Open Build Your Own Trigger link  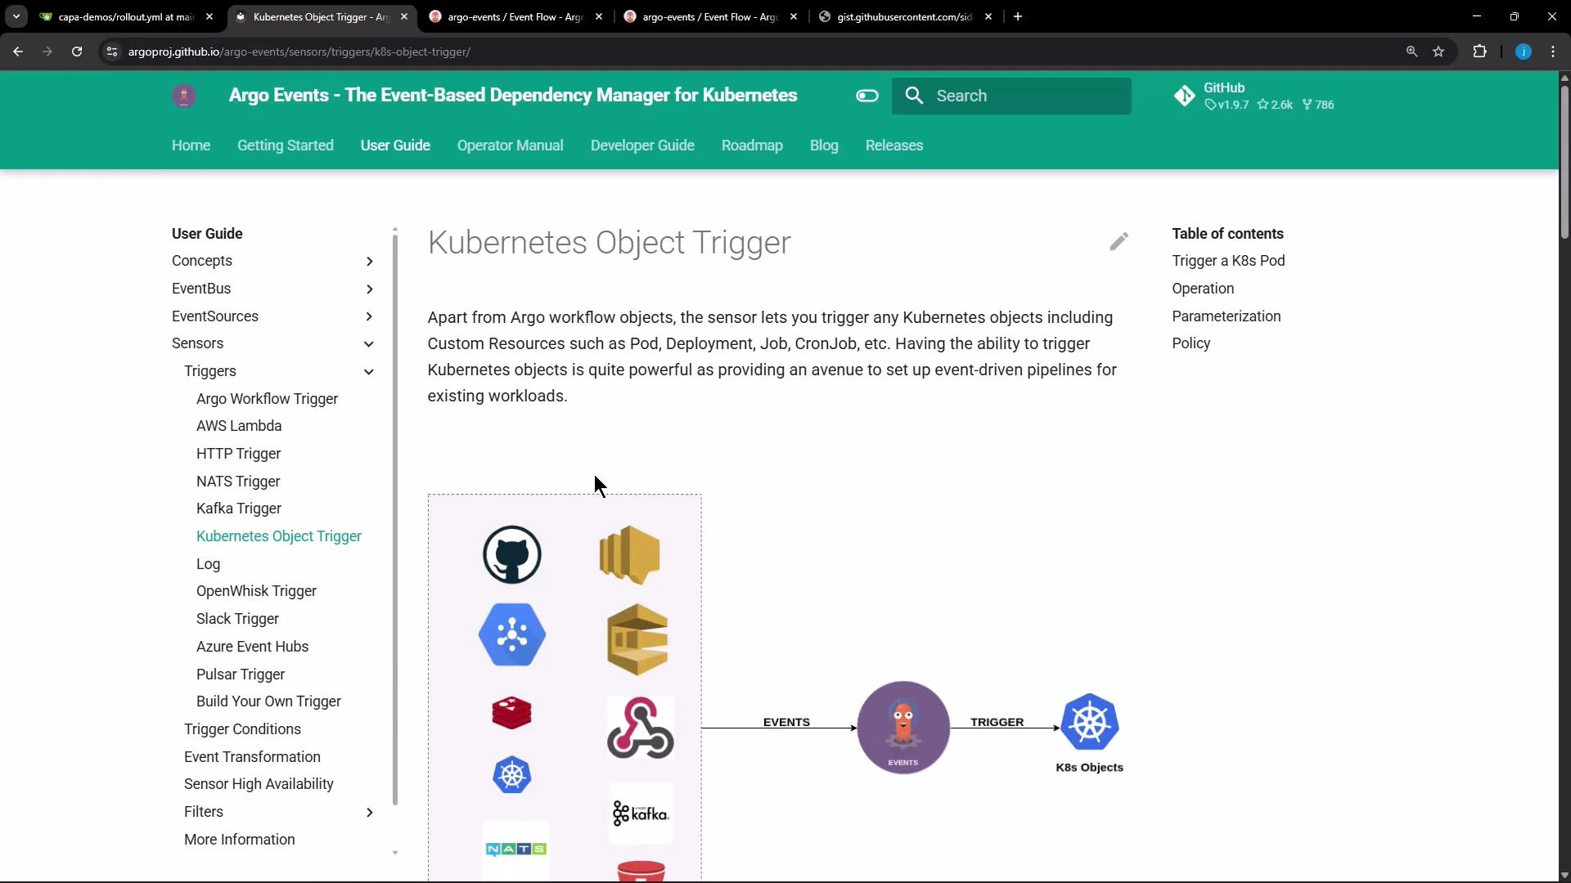[268, 701]
